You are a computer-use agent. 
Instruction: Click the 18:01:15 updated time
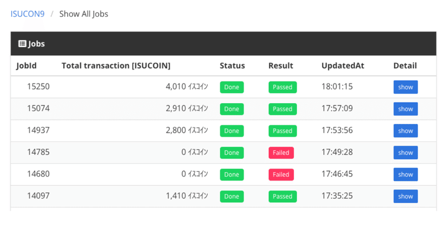(337, 86)
